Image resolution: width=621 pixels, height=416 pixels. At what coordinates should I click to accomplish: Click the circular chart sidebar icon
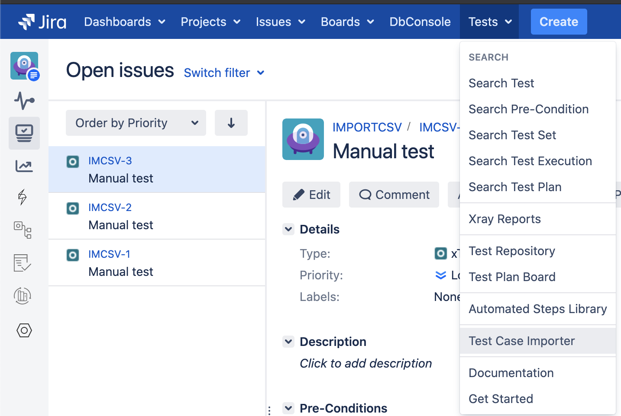click(23, 296)
